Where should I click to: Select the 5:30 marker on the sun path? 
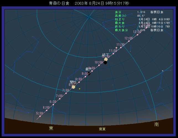(40, 116)
